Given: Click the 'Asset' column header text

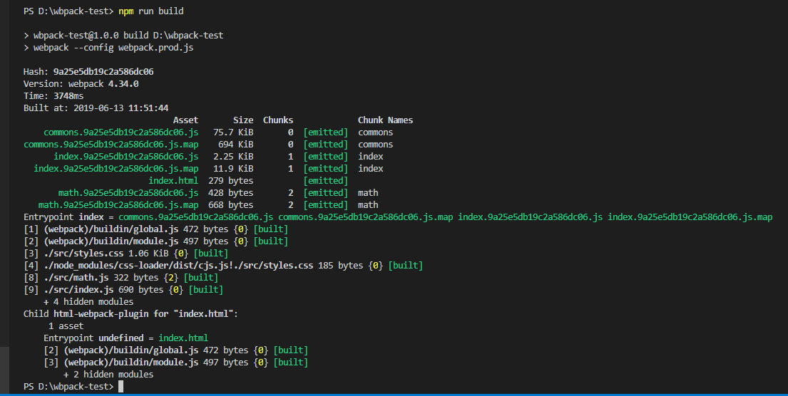Looking at the screenshot, I should (186, 120).
